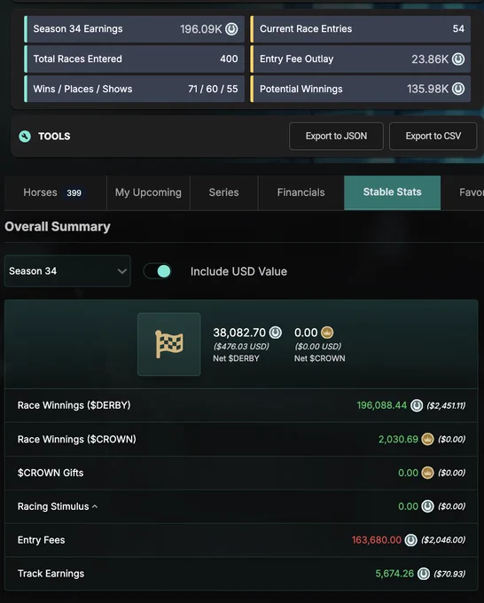
Task: Click DERBY coin icon beside Season 34 Earnings
Action: click(x=231, y=29)
